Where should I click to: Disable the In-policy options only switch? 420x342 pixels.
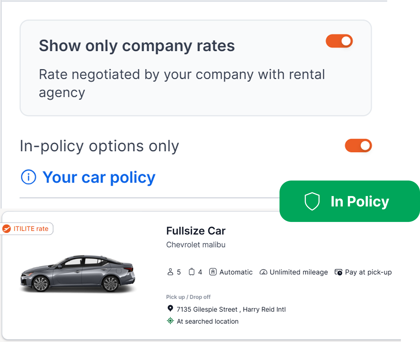[358, 146]
